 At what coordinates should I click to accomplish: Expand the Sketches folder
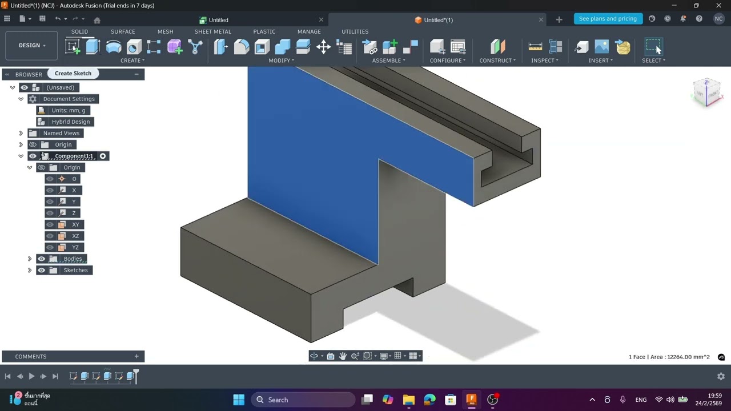pyautogui.click(x=30, y=270)
